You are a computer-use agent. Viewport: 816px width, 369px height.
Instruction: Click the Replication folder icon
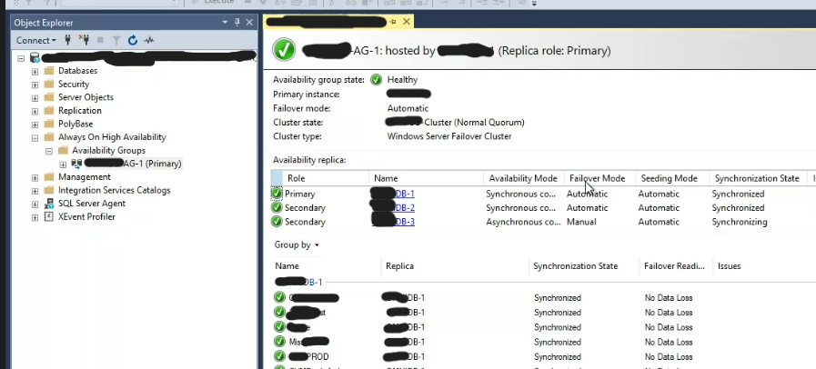49,110
